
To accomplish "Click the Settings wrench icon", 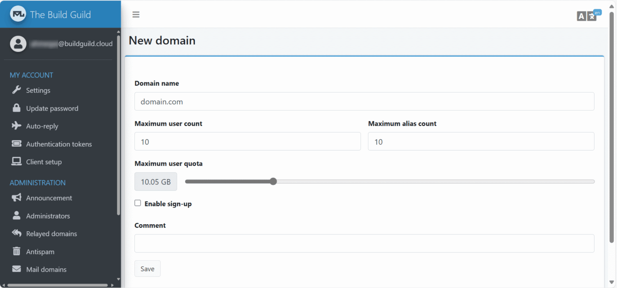I will click(x=17, y=90).
